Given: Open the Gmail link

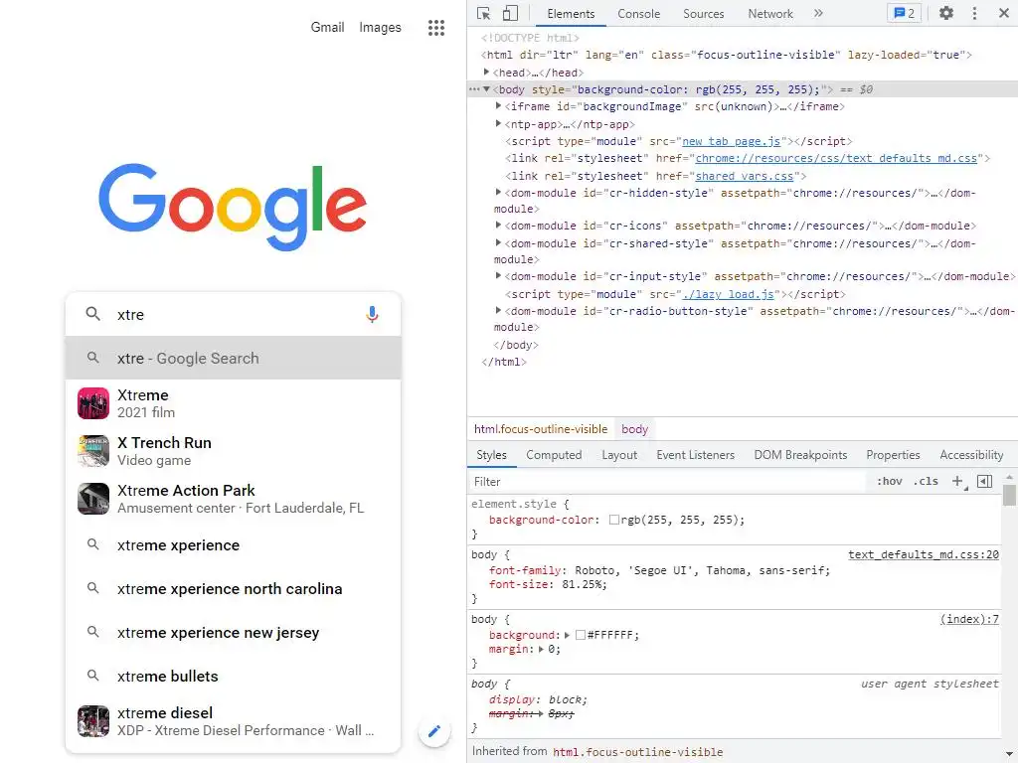Looking at the screenshot, I should 327,27.
